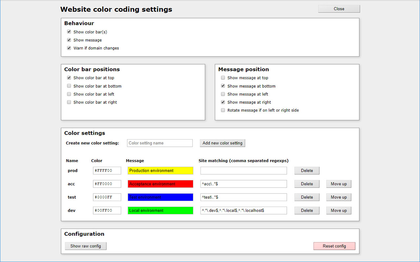Click 'Show raw config'

pos(85,246)
